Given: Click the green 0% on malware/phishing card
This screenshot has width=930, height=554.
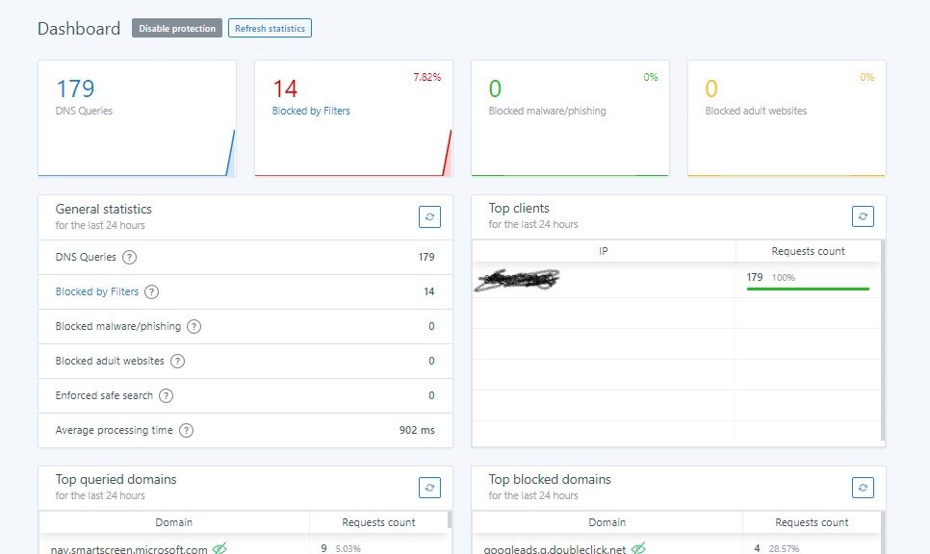Looking at the screenshot, I should [x=651, y=77].
